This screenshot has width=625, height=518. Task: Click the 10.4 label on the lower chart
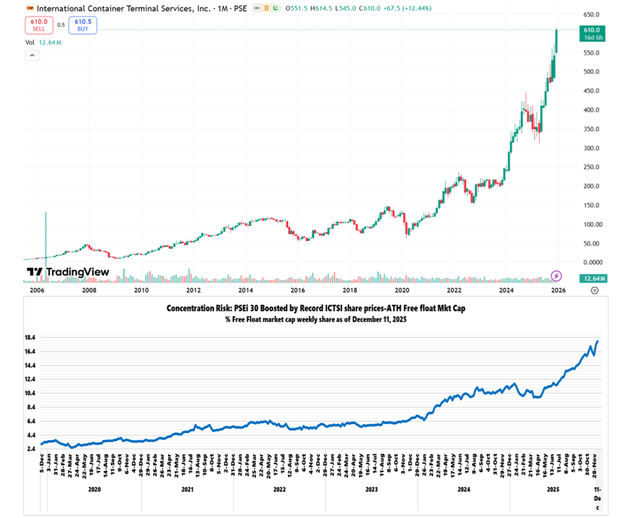(30, 393)
